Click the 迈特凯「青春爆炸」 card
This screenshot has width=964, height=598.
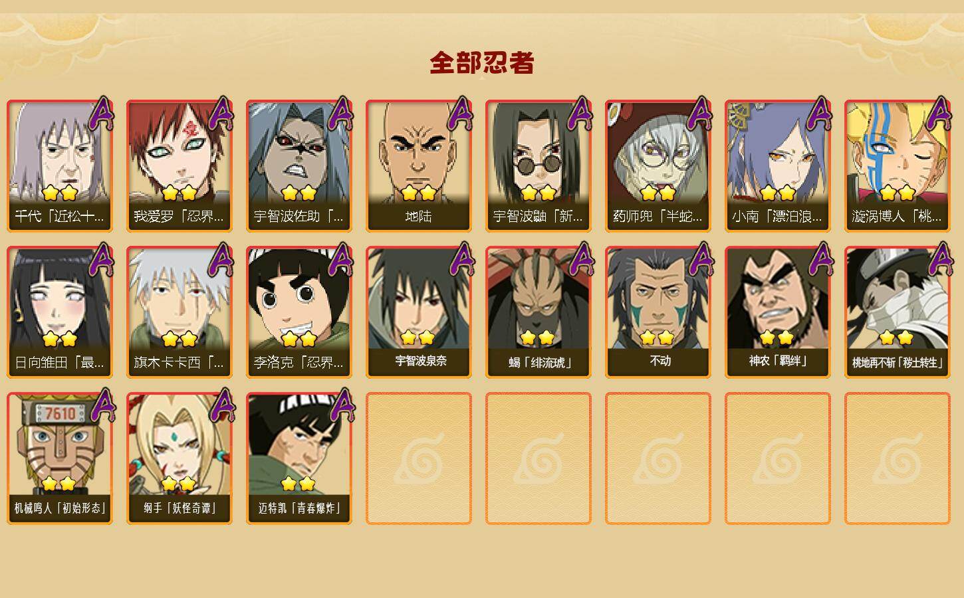pyautogui.click(x=299, y=458)
